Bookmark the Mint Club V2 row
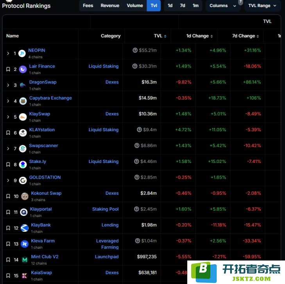This screenshot has width=285, height=284. pyautogui.click(x=8, y=260)
